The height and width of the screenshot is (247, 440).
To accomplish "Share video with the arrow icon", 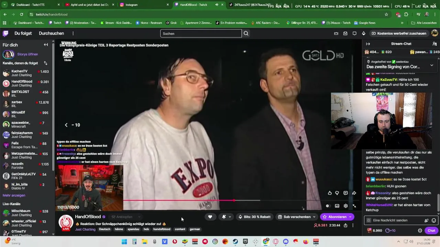I will [354, 193].
